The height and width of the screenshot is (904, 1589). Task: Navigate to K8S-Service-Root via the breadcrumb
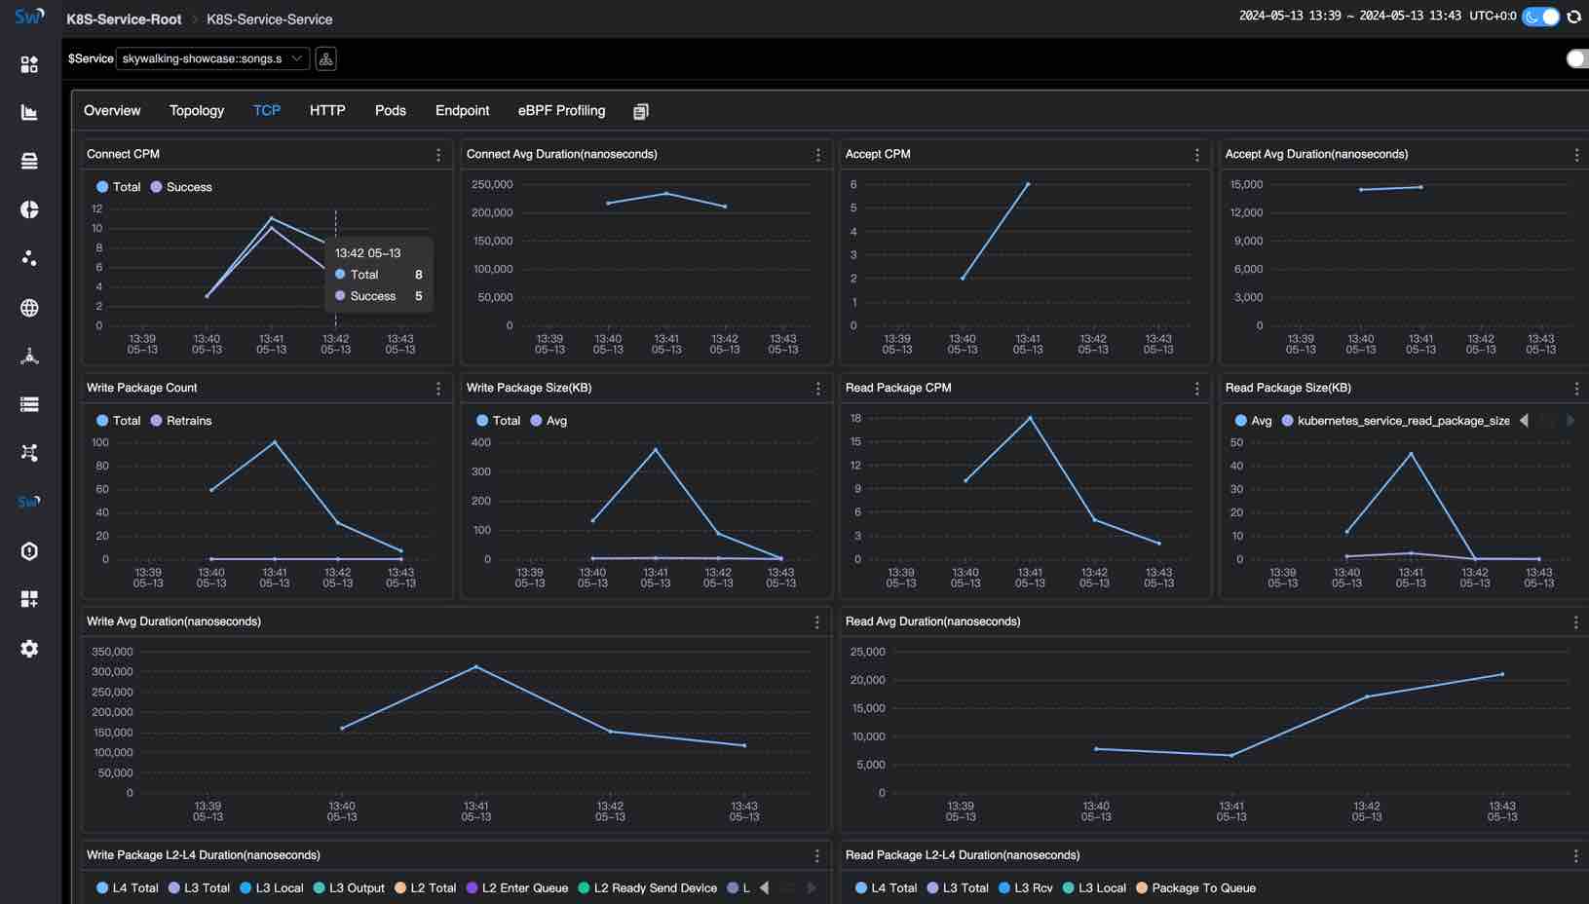pos(123,19)
